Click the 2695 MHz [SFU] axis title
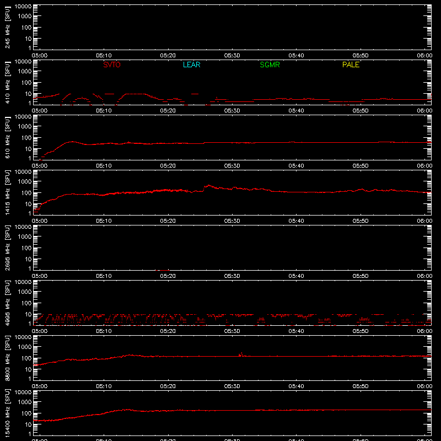The width and height of the screenshot is (441, 441). click(7, 248)
